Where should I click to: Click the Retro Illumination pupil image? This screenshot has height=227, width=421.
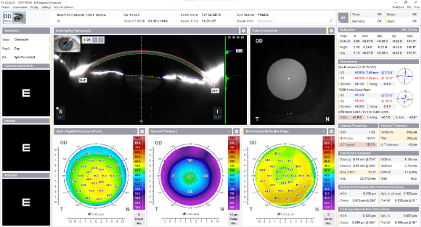tap(287, 79)
